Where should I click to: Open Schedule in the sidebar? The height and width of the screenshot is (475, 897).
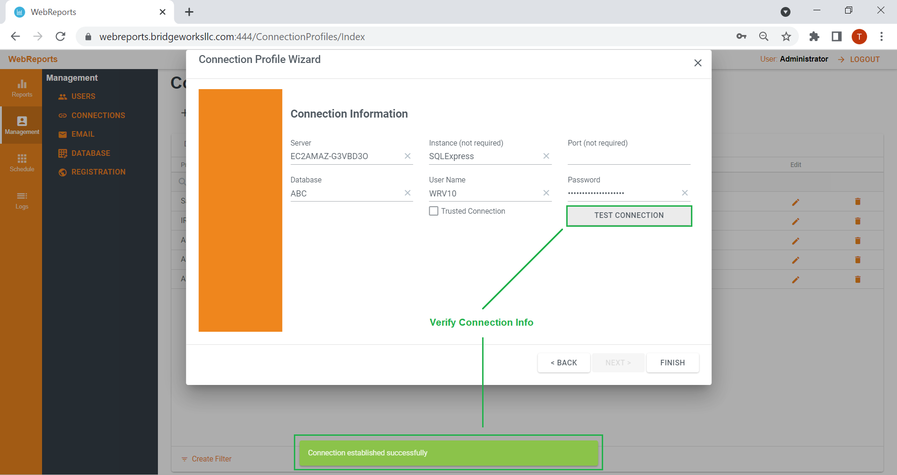point(21,163)
